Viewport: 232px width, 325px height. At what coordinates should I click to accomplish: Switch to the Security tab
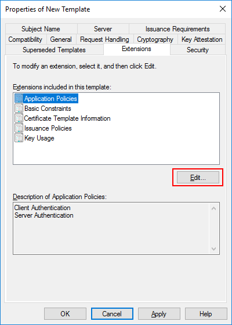197,50
